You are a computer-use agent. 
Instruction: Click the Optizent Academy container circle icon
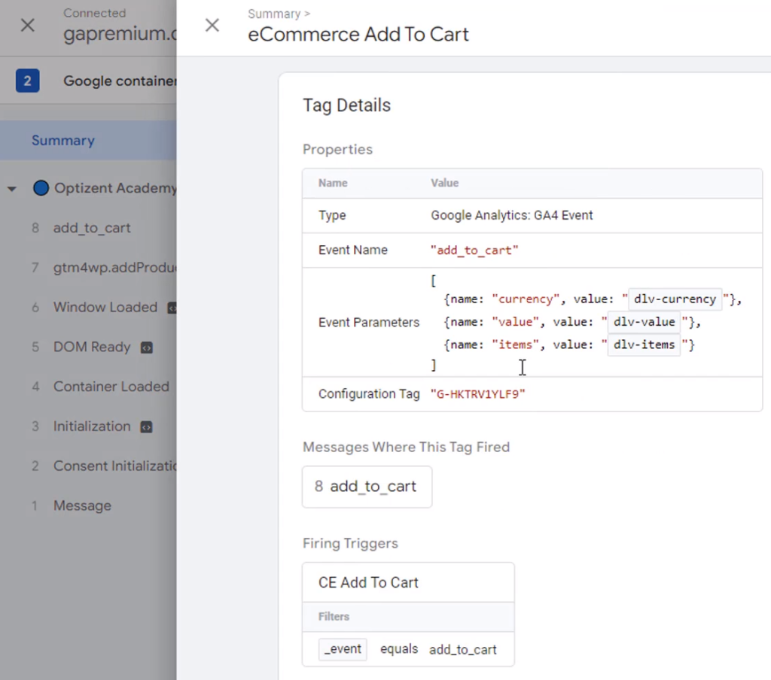point(41,187)
